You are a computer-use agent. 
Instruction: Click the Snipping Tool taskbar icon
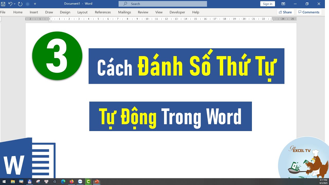pos(38,182)
